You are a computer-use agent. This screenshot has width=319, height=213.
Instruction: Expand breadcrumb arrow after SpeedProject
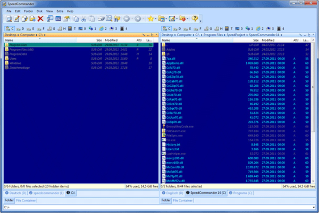pos(247,35)
